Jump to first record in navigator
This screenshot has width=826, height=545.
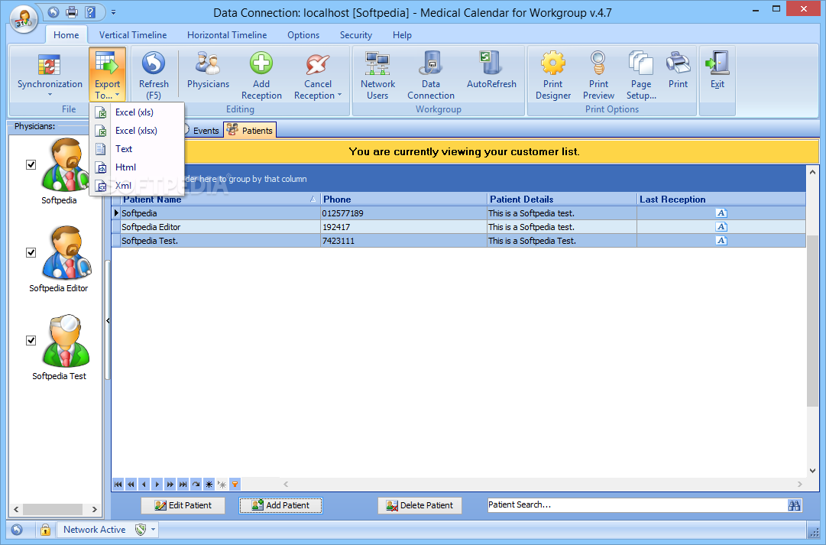coord(118,484)
